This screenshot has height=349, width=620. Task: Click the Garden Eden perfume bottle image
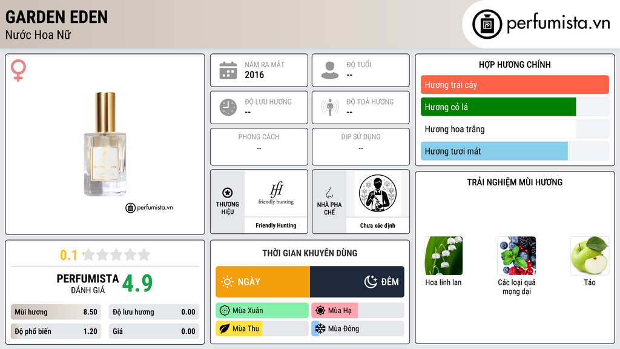pyautogui.click(x=105, y=144)
